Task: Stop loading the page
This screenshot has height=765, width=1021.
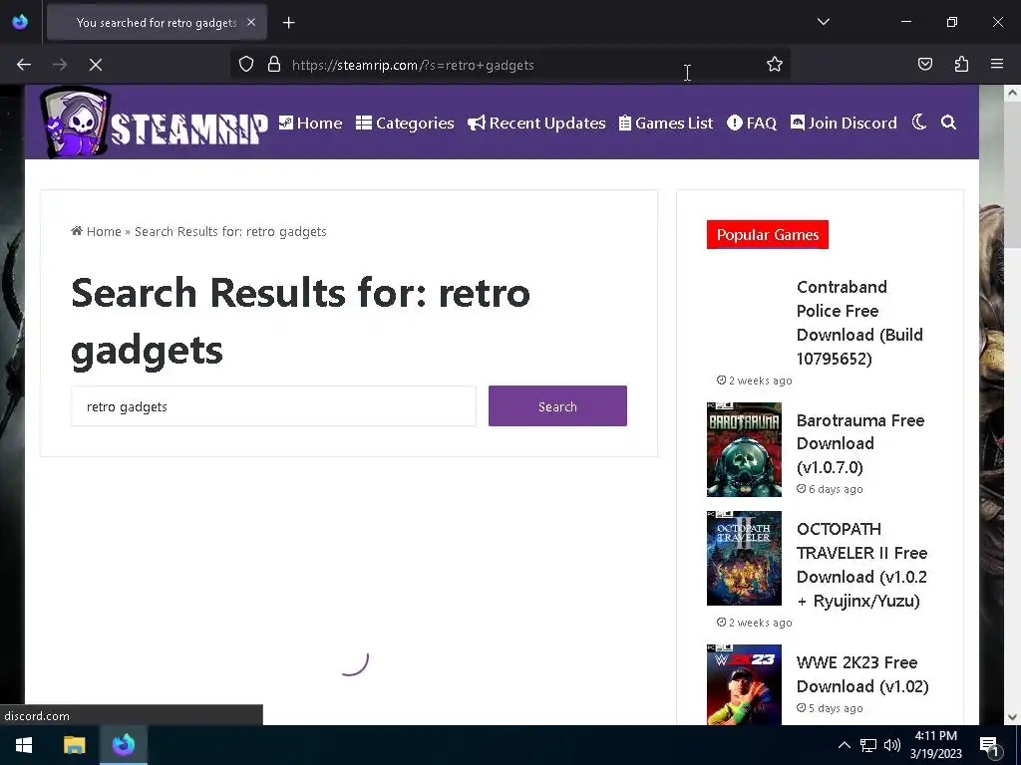Action: coord(96,65)
